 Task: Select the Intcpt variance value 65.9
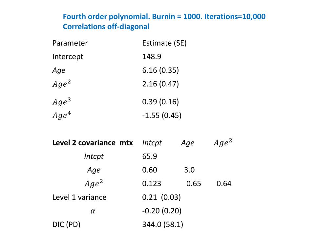[150, 157]
